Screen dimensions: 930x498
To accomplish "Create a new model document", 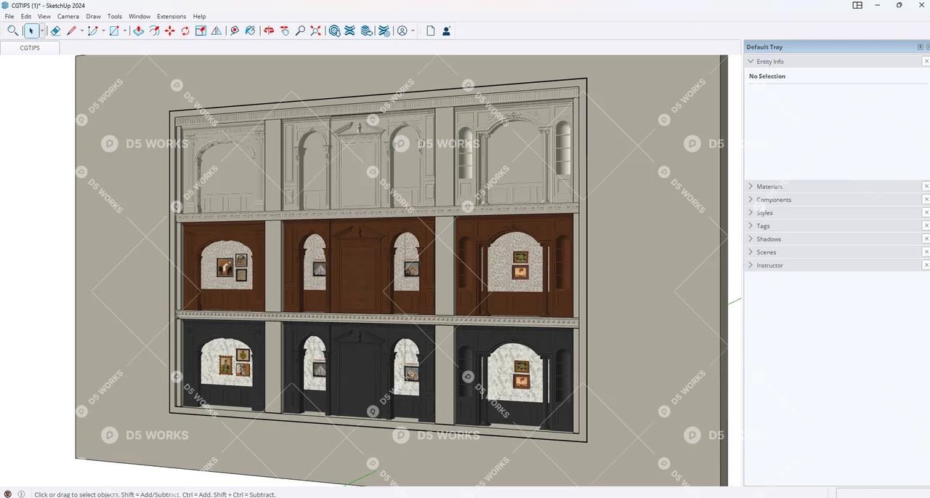I will coord(430,31).
